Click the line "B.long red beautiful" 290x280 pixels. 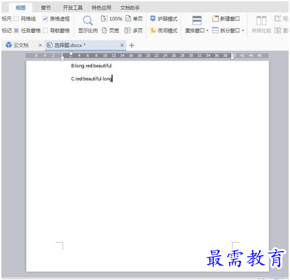pyautogui.click(x=91, y=66)
